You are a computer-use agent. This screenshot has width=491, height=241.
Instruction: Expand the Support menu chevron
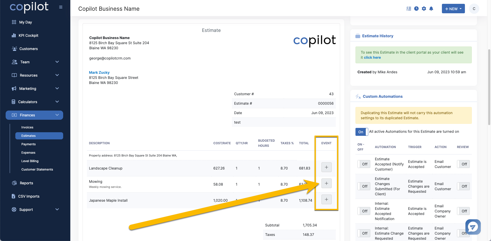coord(57,209)
